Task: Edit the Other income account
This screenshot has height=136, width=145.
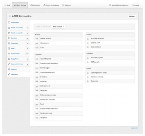Action: 37,43
